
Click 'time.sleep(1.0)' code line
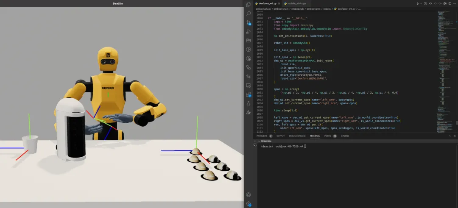[x=286, y=110]
